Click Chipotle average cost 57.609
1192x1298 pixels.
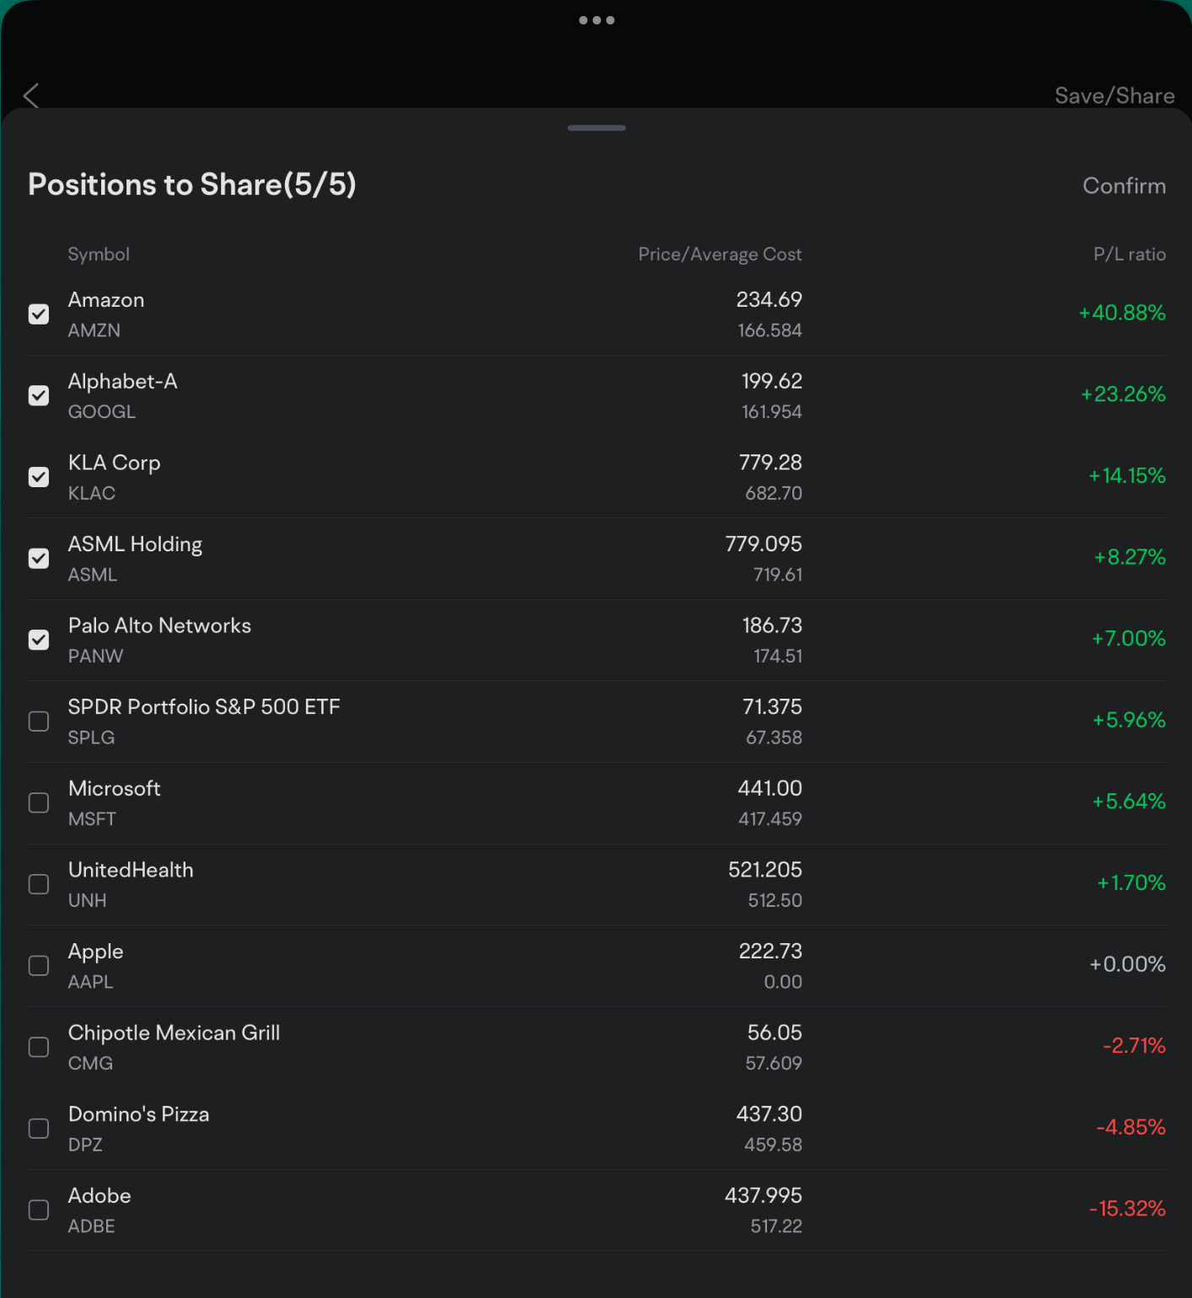point(773,1064)
